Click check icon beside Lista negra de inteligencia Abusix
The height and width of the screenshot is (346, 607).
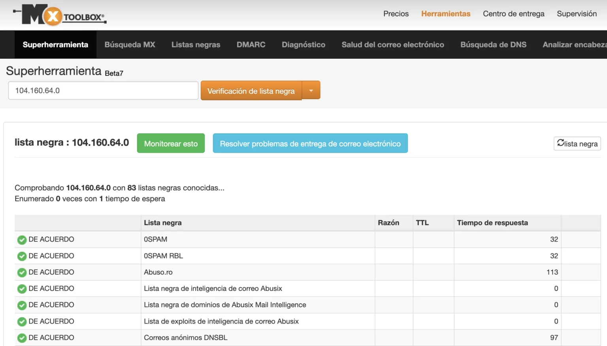click(x=22, y=289)
